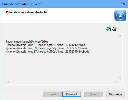128x100 pixels.
Task: Click the greyed-out Storno button
Action: (93, 94)
